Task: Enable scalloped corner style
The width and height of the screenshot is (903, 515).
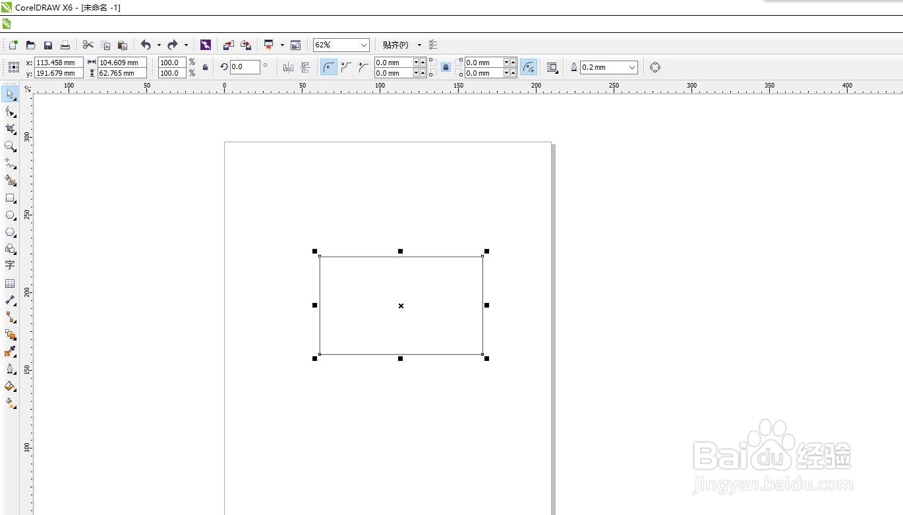Action: [x=346, y=67]
